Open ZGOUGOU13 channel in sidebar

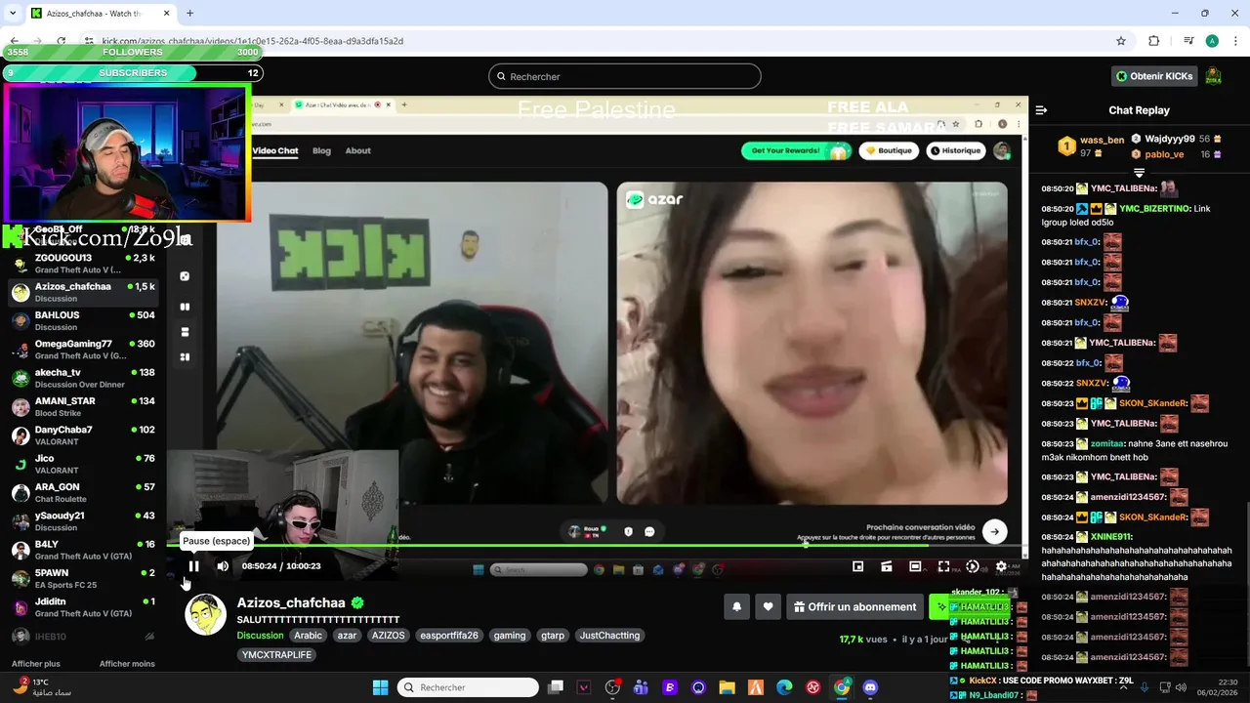pos(83,264)
